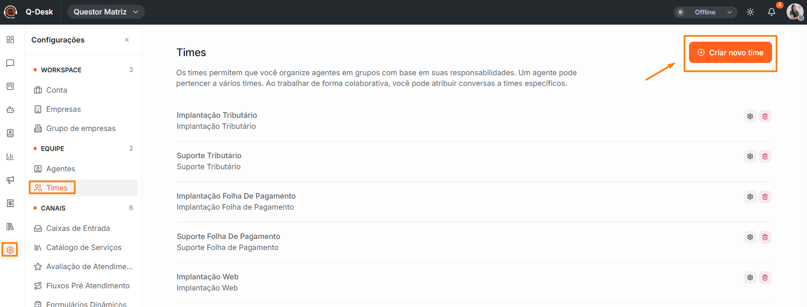Delete the Suporte Tributário team
This screenshot has width=807, height=307.
(x=765, y=156)
